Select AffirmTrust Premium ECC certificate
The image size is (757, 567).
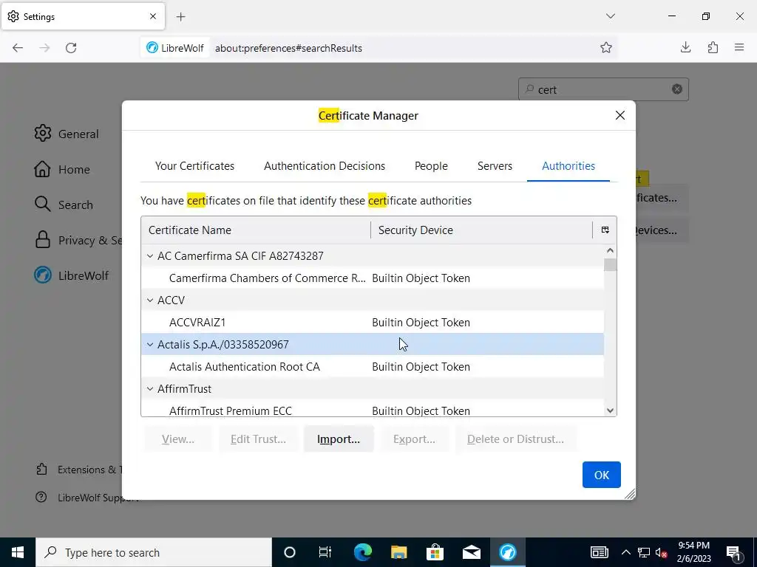[x=373, y=409]
